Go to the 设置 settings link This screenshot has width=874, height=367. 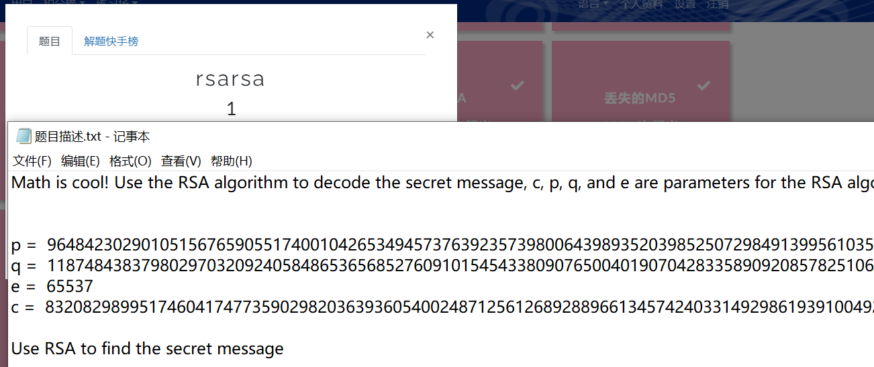(x=685, y=4)
